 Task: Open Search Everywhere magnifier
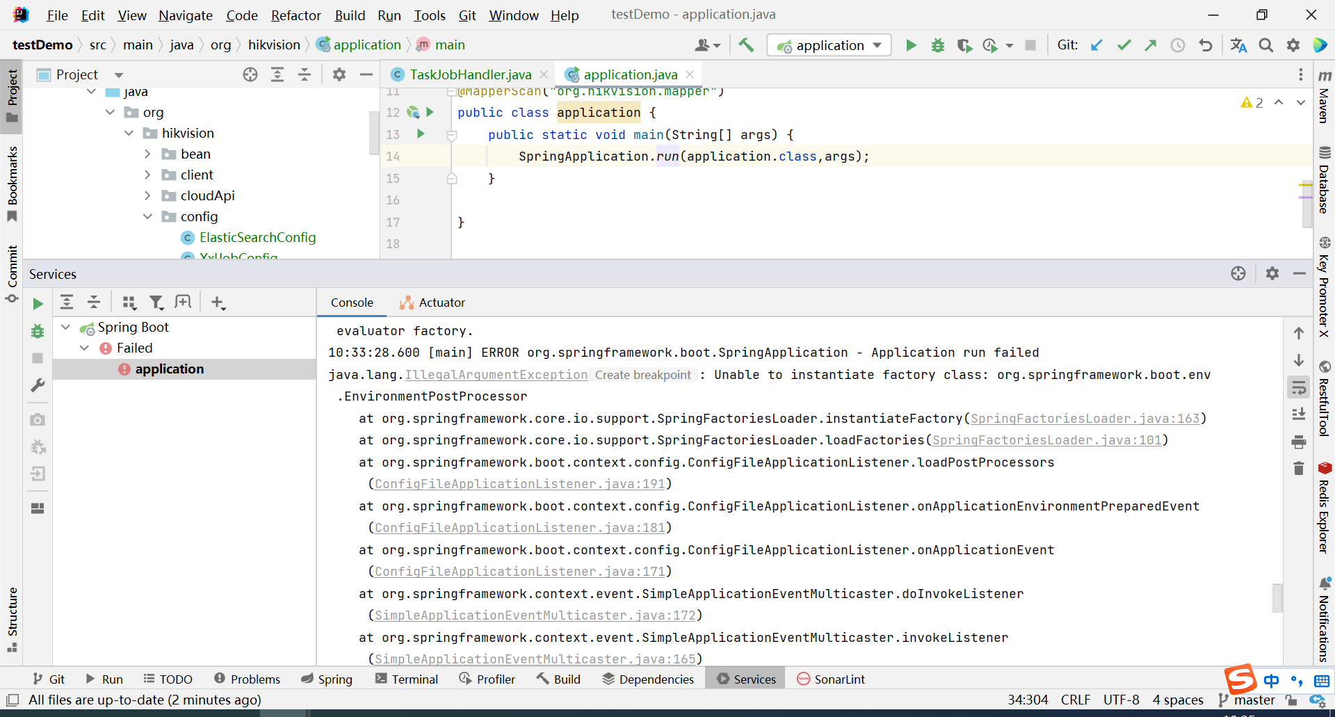pos(1266,45)
